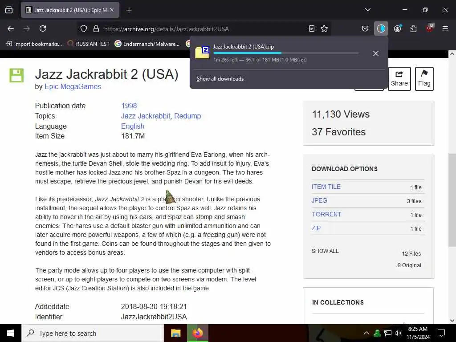
Task: Click the Jazz Jackrabbit 2 (USA) heading
Action: click(x=106, y=74)
